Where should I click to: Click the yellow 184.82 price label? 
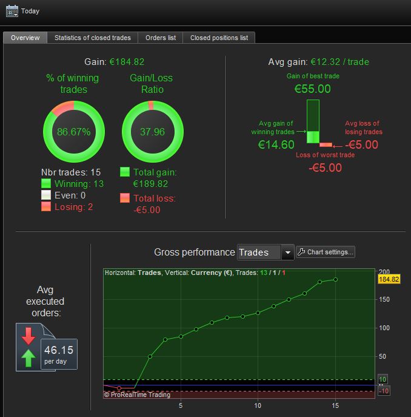389,279
